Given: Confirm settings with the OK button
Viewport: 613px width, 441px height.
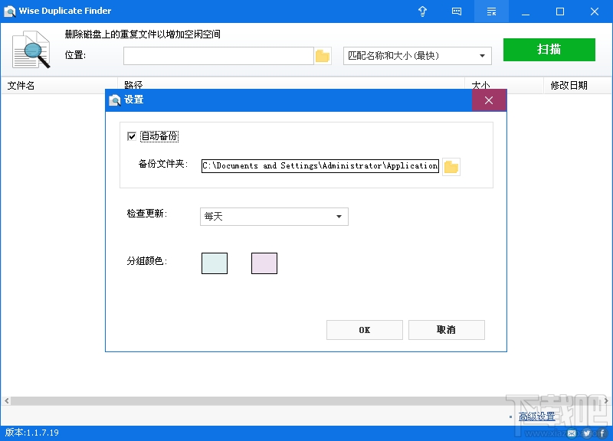Looking at the screenshot, I should coord(365,330).
